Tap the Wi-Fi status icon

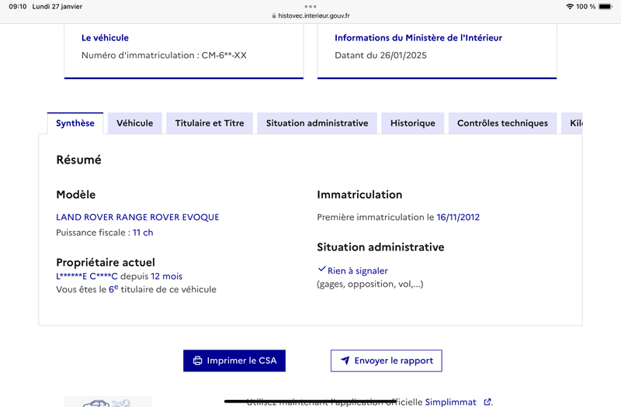click(570, 6)
